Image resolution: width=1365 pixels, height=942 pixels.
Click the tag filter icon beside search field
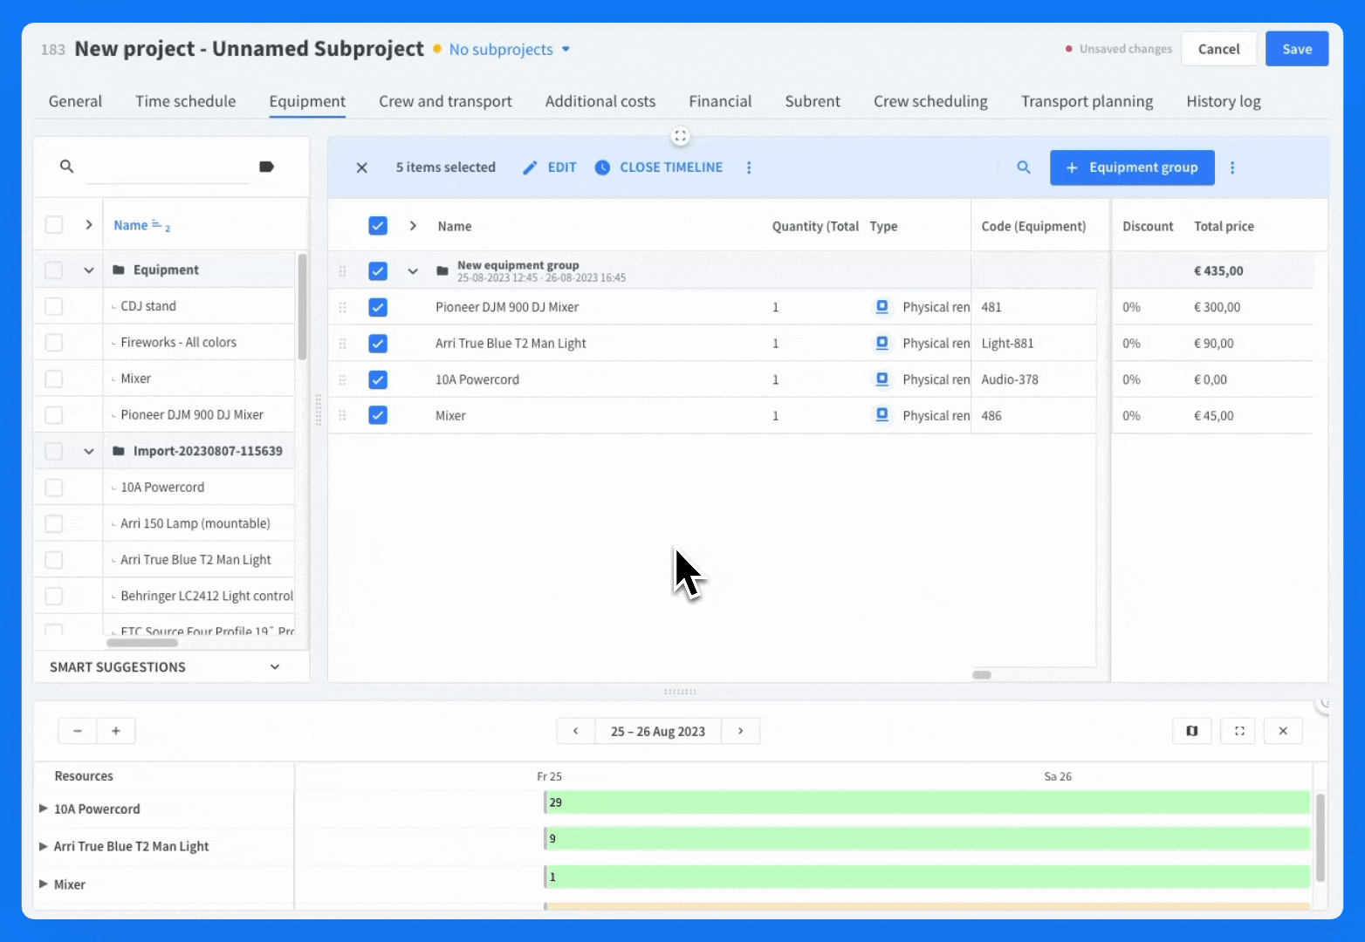point(266,167)
